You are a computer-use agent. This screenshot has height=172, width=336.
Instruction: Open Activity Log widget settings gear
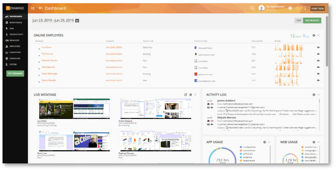pos(314,95)
